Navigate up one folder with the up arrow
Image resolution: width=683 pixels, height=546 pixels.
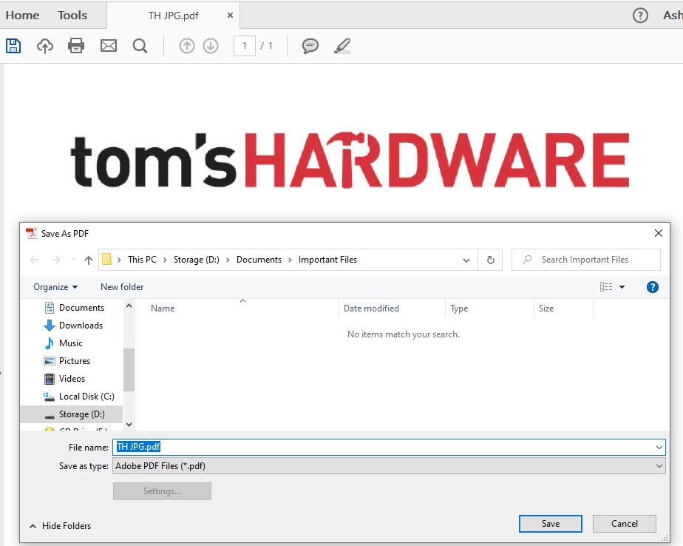tap(87, 260)
